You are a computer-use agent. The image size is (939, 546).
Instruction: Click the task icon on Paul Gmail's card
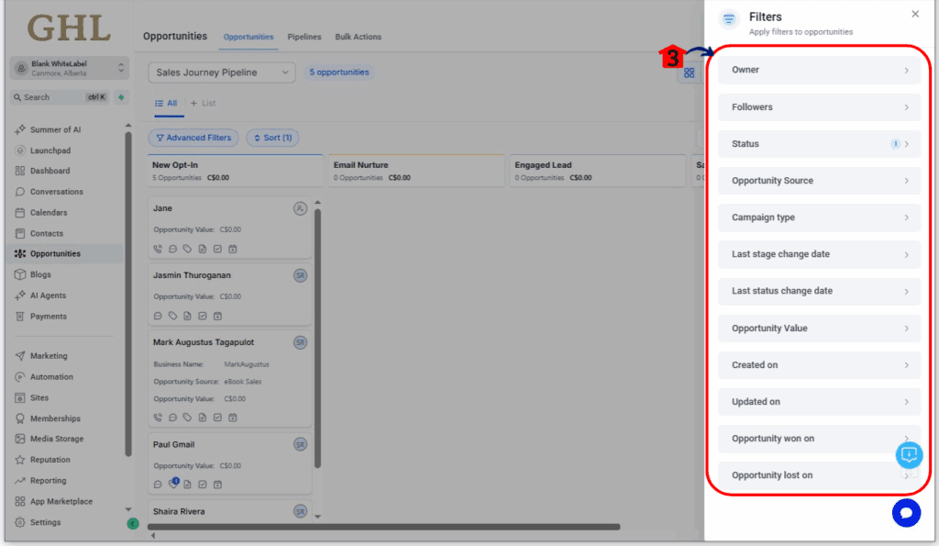coord(203,482)
